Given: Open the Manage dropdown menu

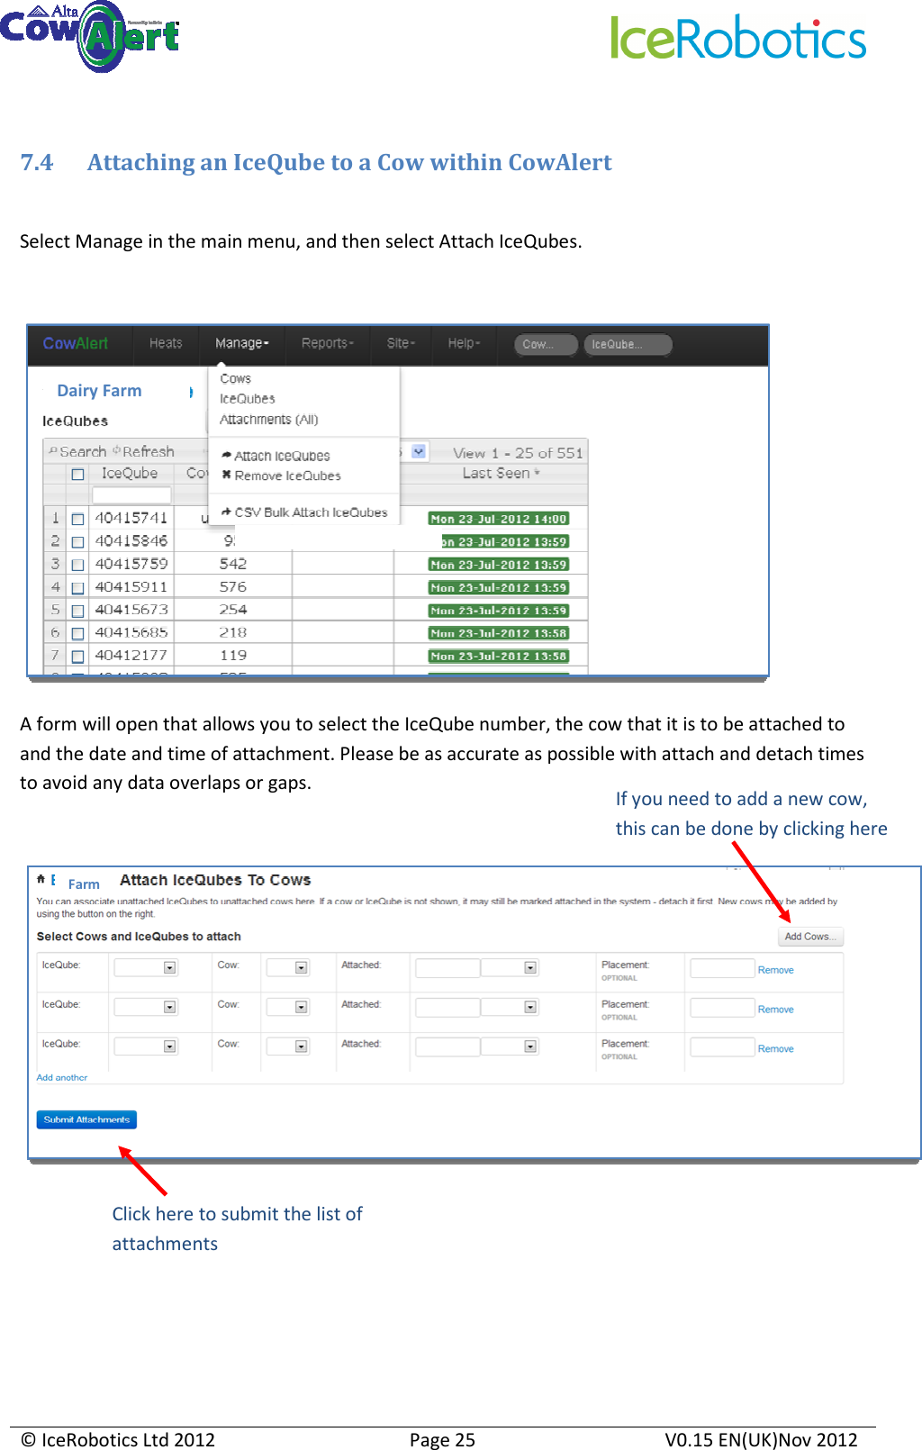Looking at the screenshot, I should [x=241, y=343].
